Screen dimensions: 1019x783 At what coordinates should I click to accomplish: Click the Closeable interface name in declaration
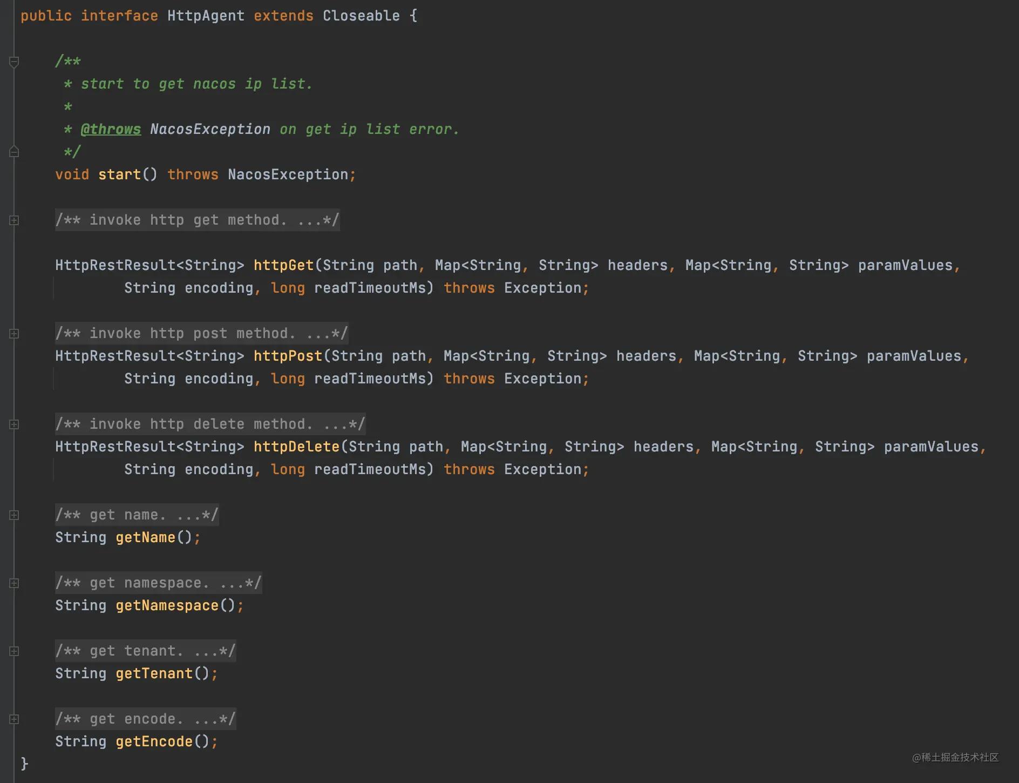click(x=361, y=16)
